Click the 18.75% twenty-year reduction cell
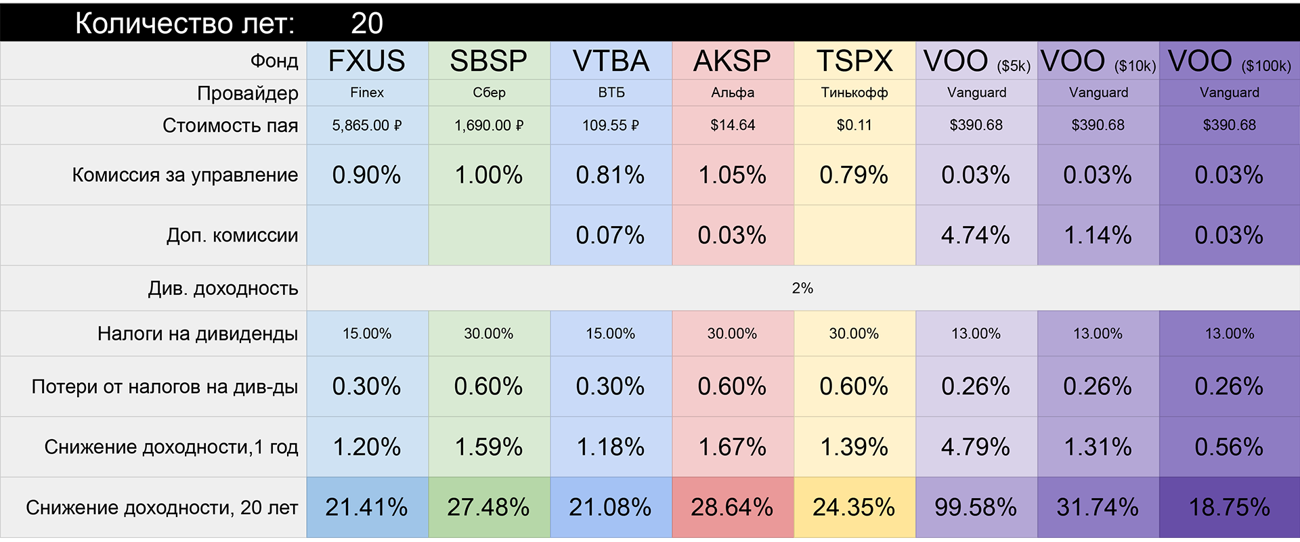Screen dimensions: 1300x542 (x=1230, y=507)
